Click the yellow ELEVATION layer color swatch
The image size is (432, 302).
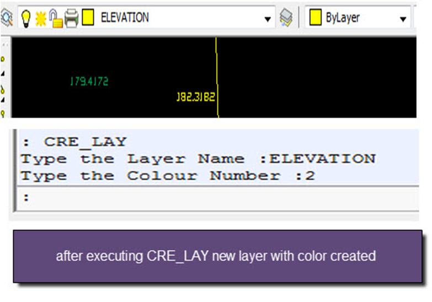click(87, 18)
